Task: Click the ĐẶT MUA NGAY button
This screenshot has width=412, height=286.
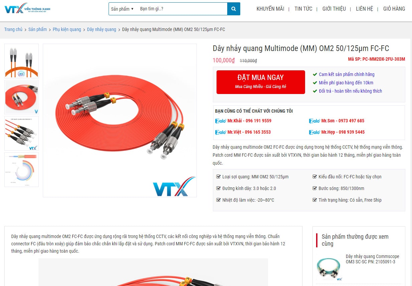Action: [261, 82]
